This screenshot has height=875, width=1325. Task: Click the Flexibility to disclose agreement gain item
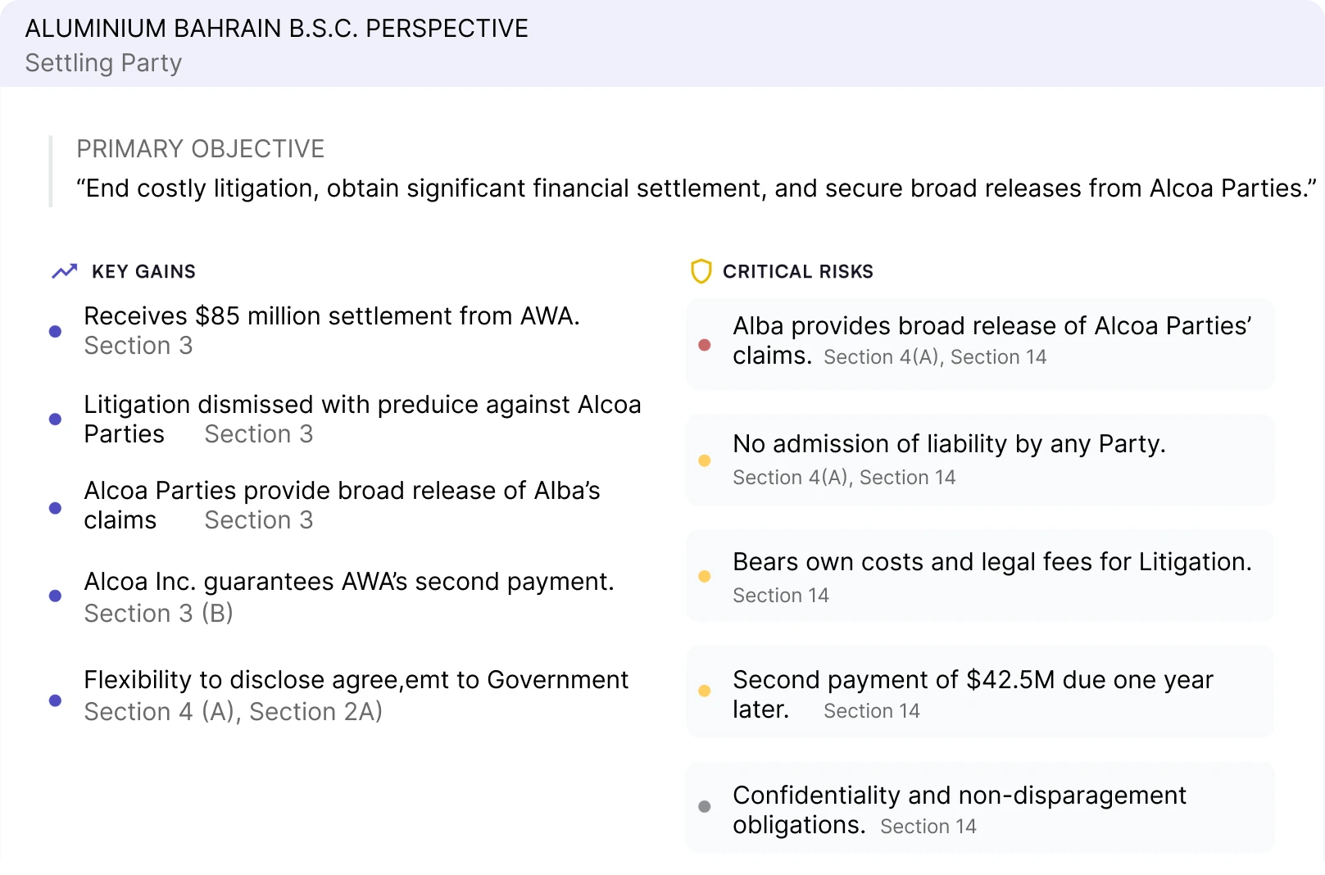click(x=356, y=680)
